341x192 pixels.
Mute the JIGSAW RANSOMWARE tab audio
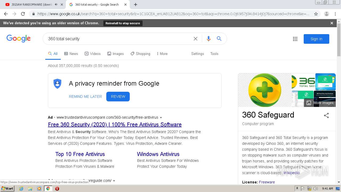tap(56, 5)
